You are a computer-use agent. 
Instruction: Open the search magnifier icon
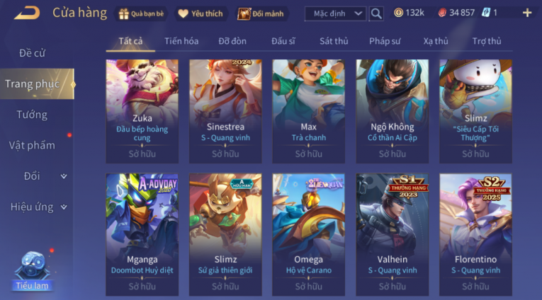(x=376, y=14)
